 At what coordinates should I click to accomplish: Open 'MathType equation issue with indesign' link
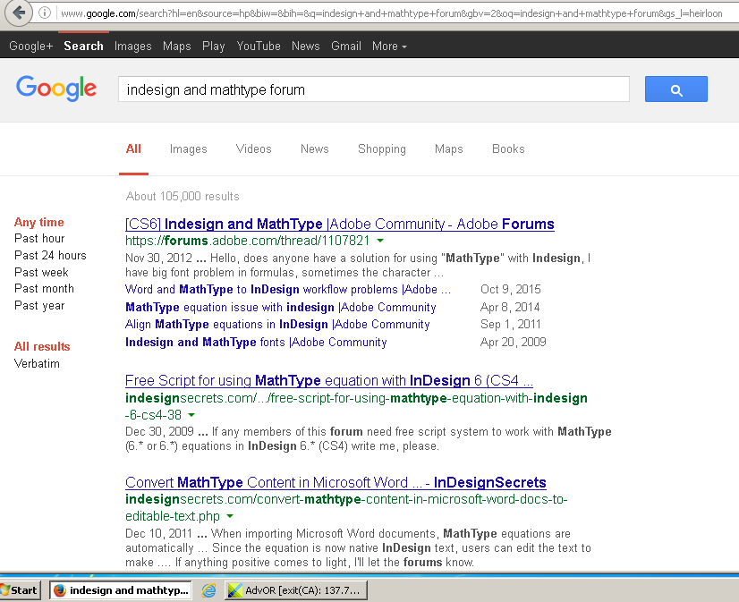click(x=280, y=307)
